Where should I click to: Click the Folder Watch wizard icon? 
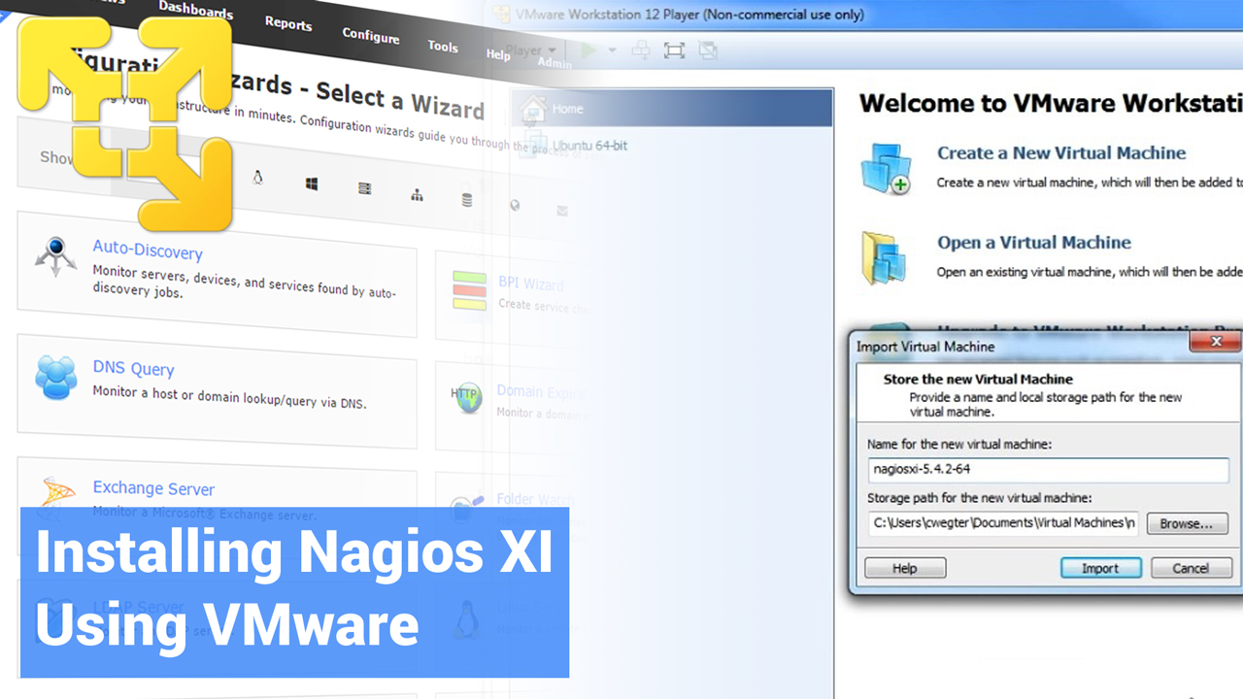tap(468, 507)
